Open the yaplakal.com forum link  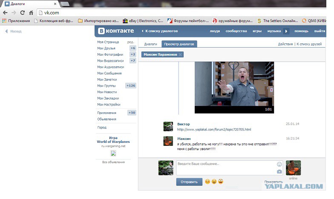pos(214,129)
